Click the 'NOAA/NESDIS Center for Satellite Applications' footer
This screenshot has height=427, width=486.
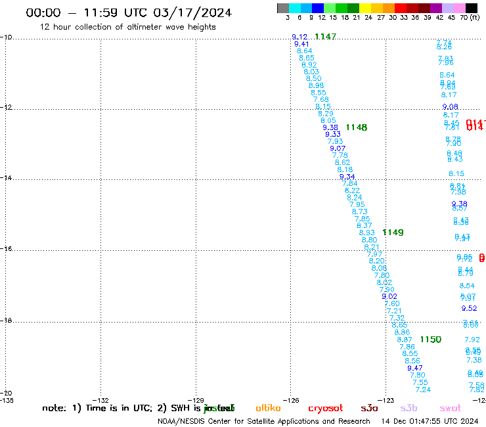pos(238,422)
